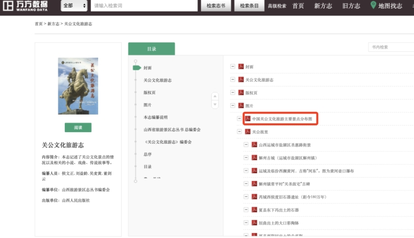Image resolution: width=414 pixels, height=238 pixels.
Task: Collapse the 关公故里 tree node
Action: coord(240,132)
